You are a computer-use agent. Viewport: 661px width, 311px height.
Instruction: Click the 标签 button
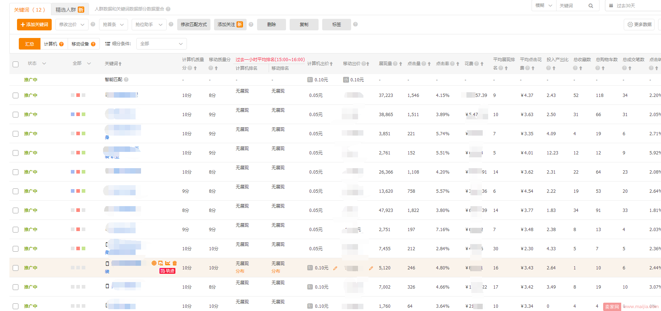click(x=337, y=25)
